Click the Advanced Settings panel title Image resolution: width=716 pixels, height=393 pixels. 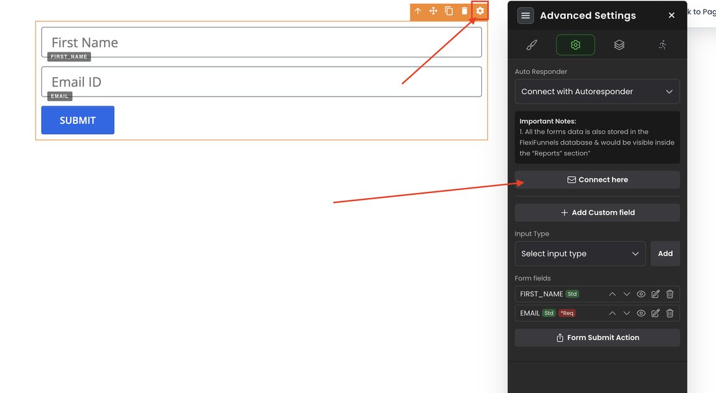(x=588, y=16)
